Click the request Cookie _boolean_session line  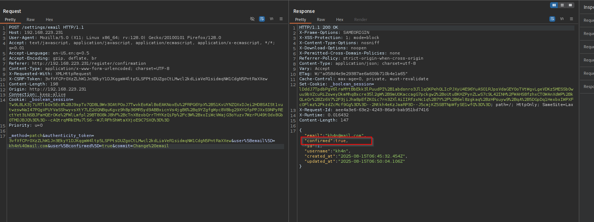pyautogui.click(x=41, y=99)
